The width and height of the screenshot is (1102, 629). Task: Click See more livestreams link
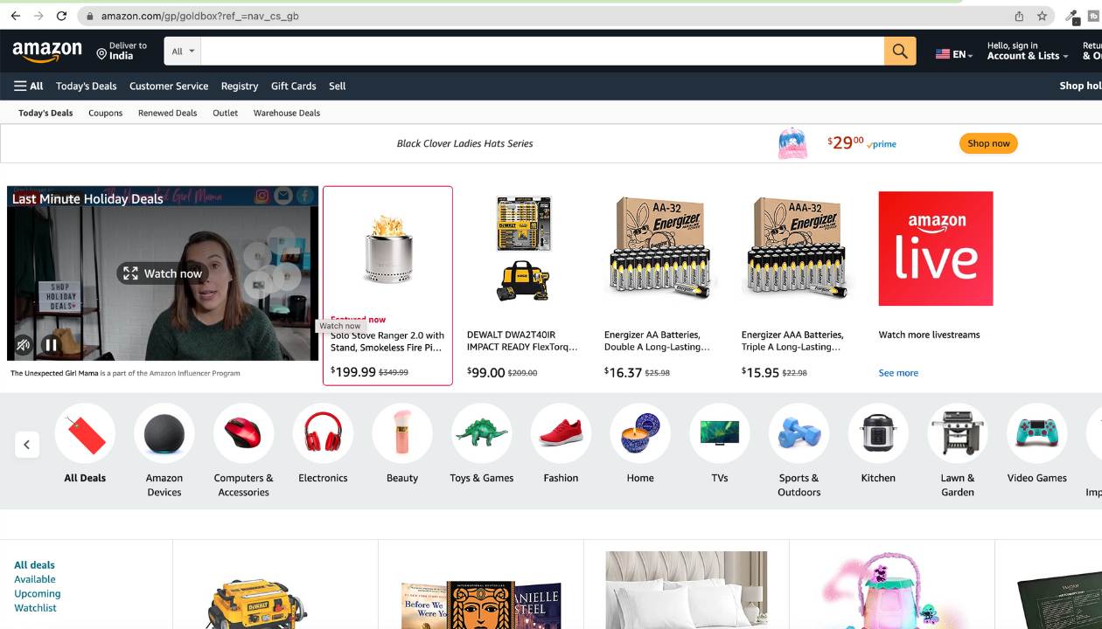point(898,373)
